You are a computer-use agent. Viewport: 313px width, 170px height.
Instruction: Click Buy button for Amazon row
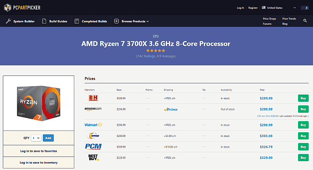303,109
